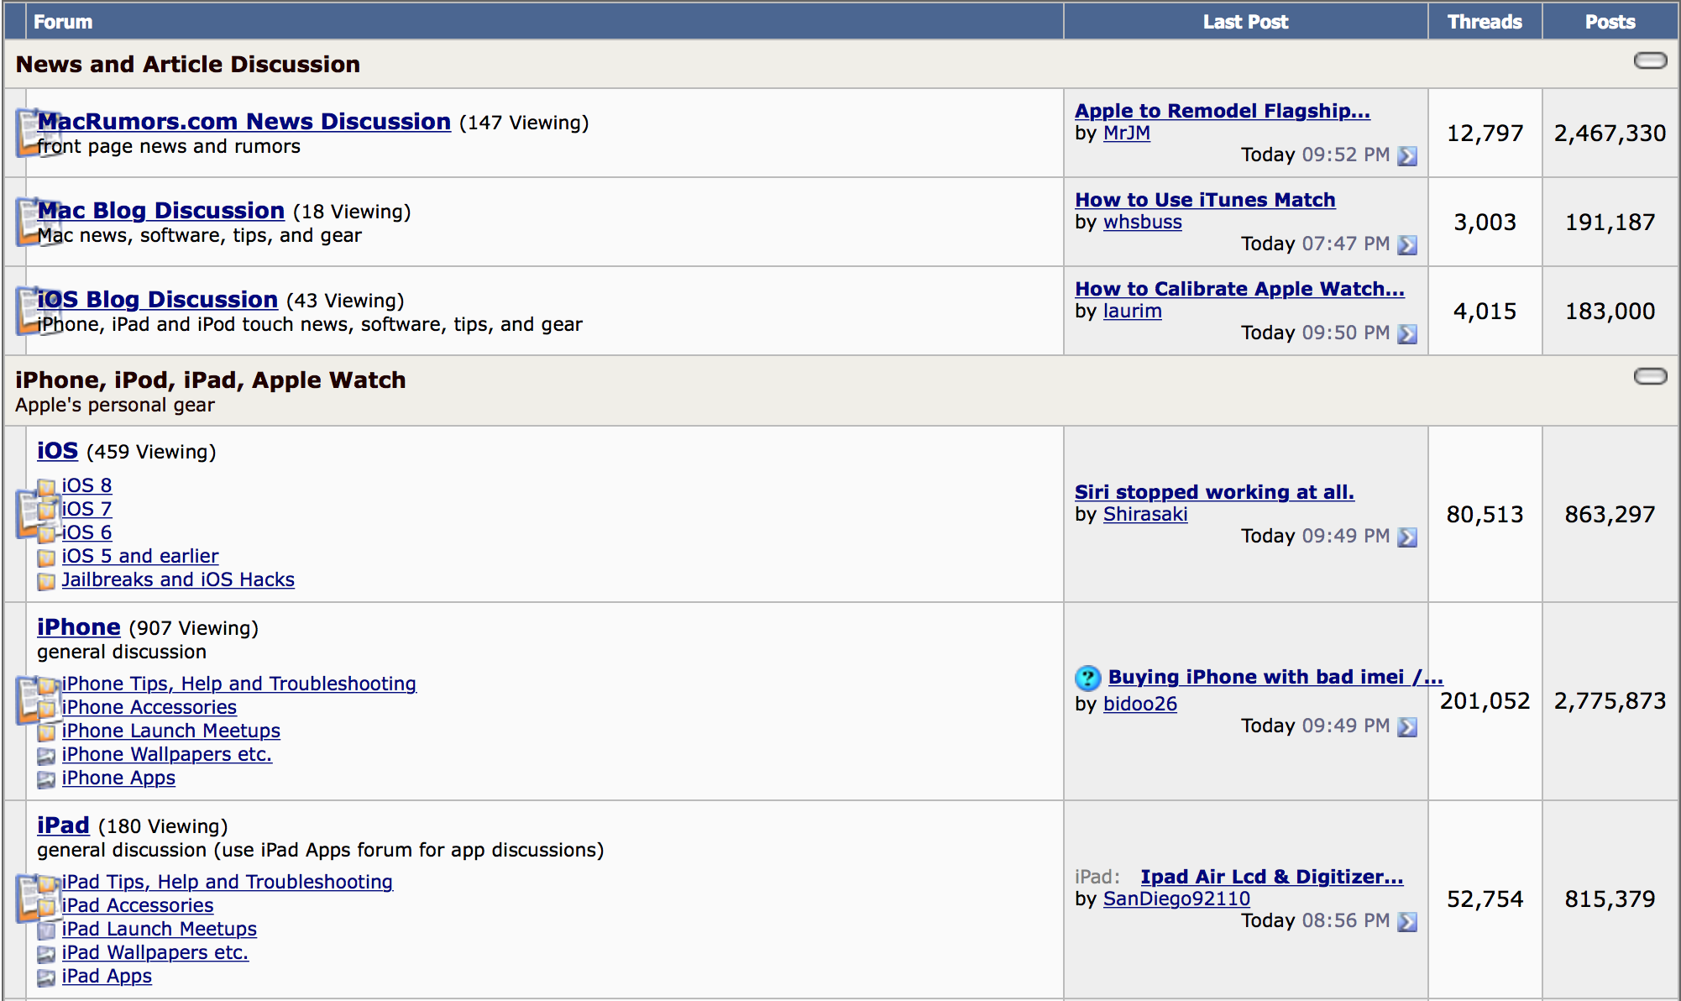Click the icon next to iPad Launch Meetups
Image resolution: width=1681 pixels, height=1001 pixels.
(47, 930)
